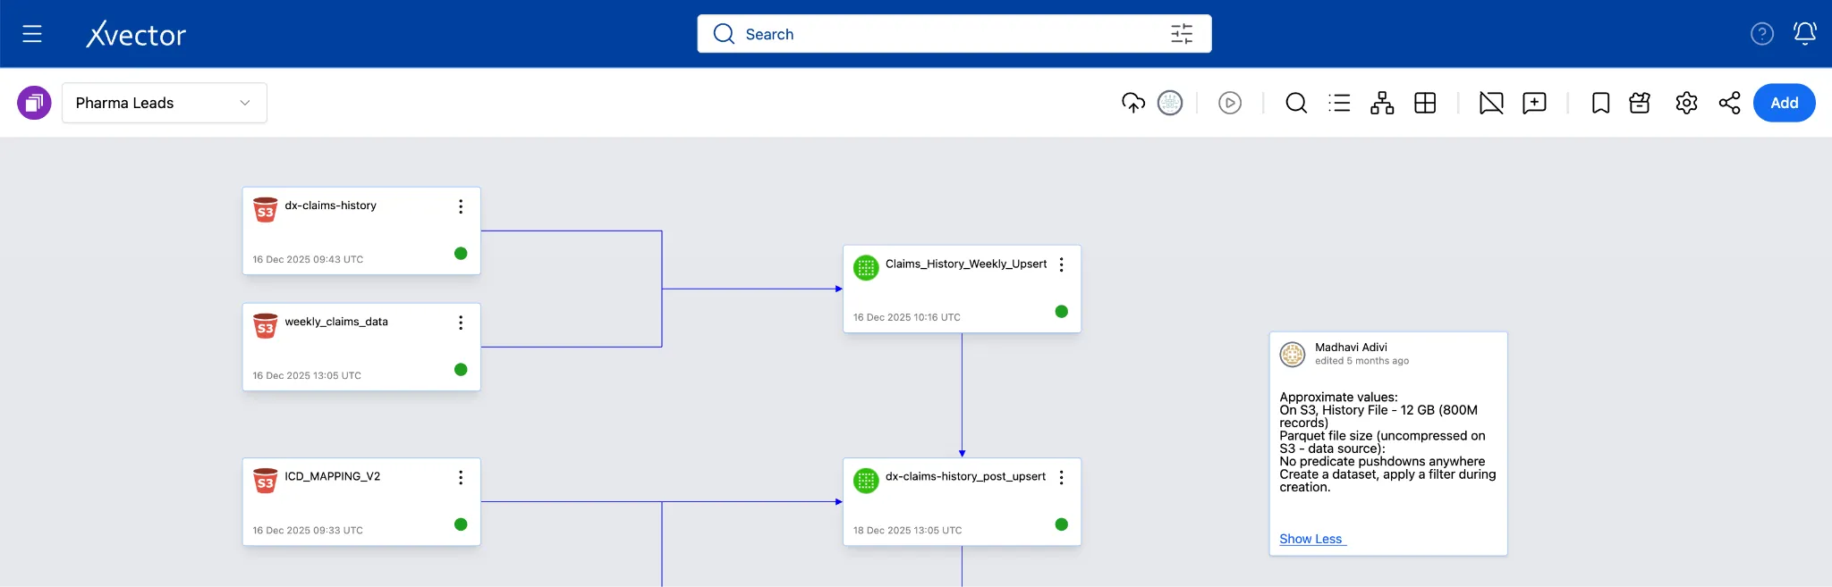The height and width of the screenshot is (587, 1832).
Task: Click into the Search field
Action: point(954,34)
